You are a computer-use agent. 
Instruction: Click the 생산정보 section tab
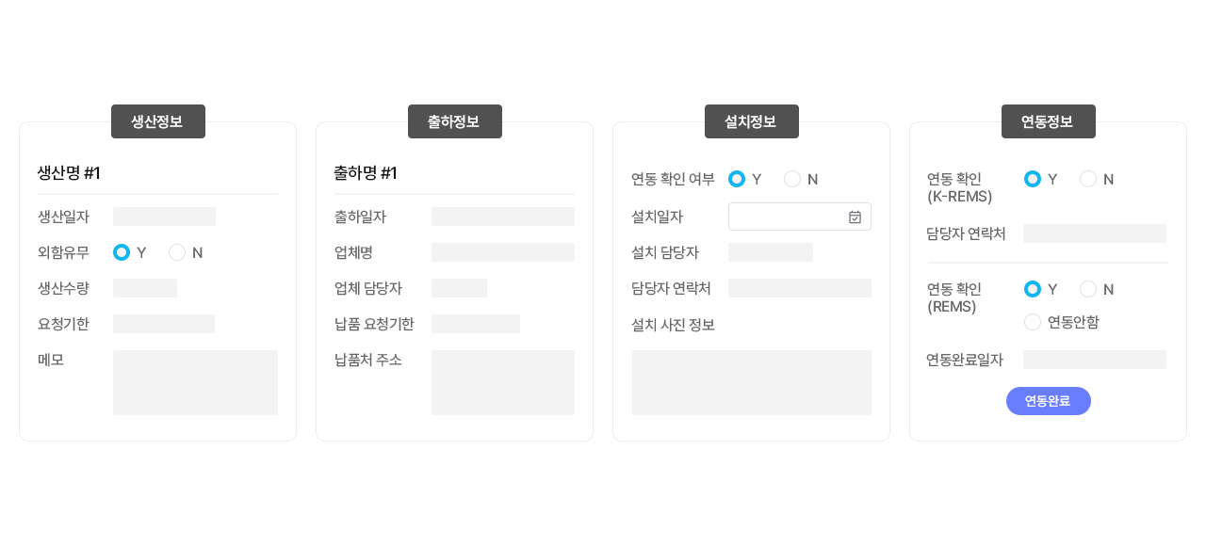coord(157,121)
